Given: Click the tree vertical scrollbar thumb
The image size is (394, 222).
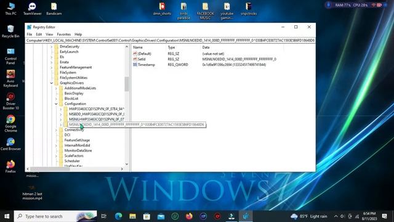Looking at the screenshot, I should point(127,84).
